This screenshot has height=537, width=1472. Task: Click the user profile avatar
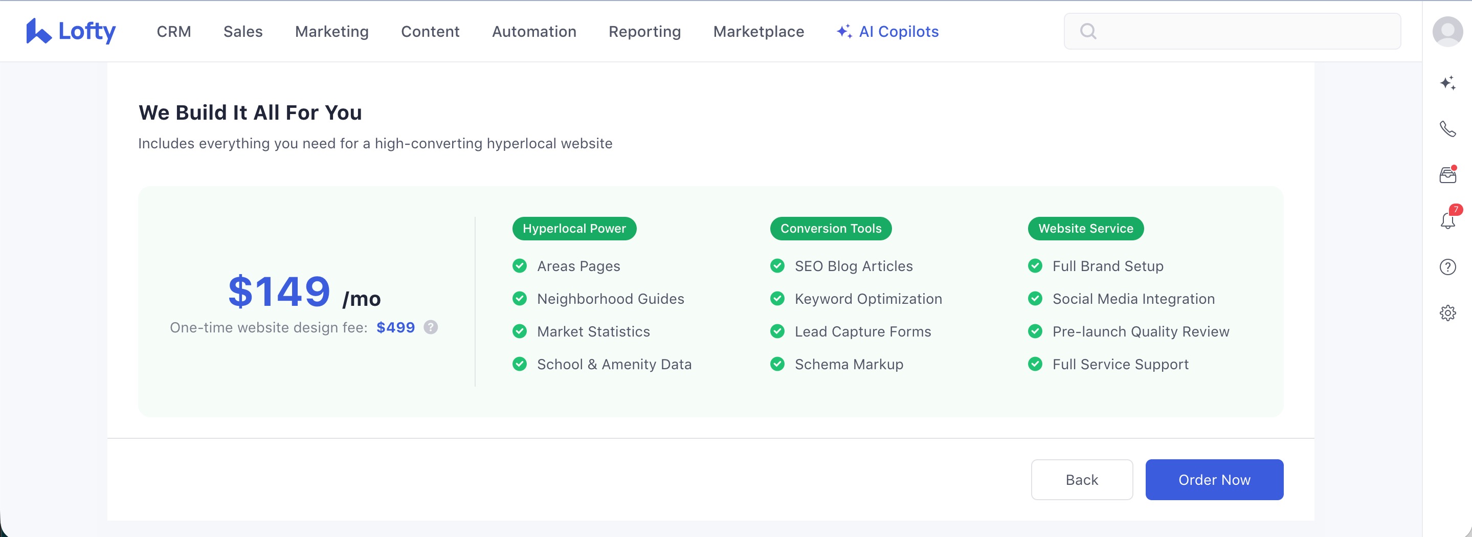click(1447, 31)
